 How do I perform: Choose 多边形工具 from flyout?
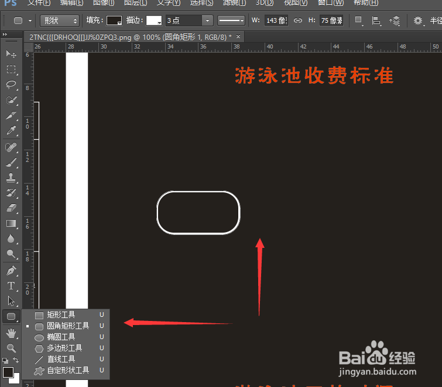[66, 348]
